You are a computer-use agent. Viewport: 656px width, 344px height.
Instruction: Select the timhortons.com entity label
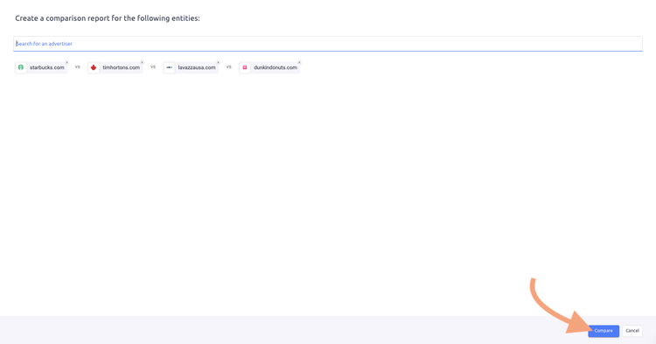(122, 67)
